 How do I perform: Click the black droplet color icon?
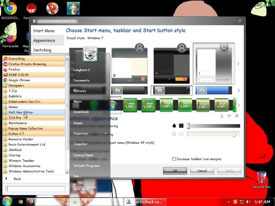point(174,126)
